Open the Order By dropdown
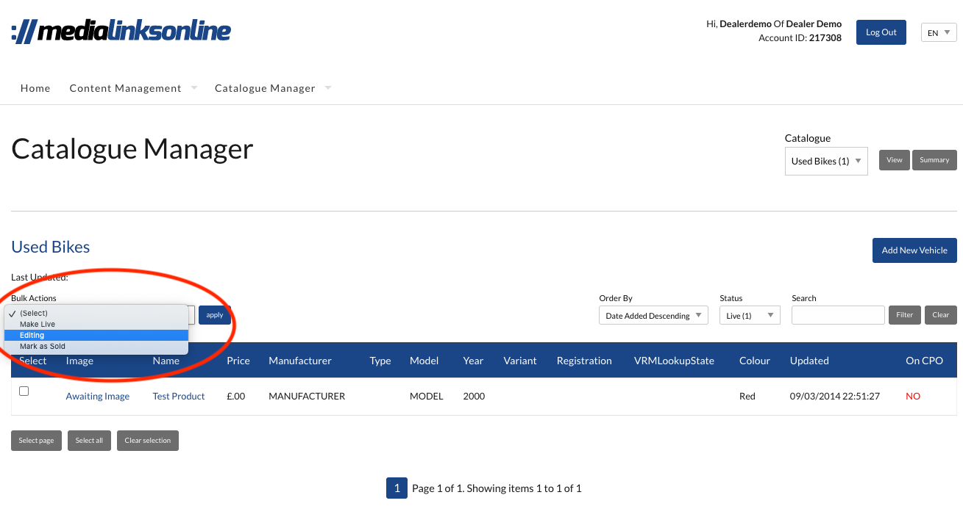This screenshot has width=963, height=506. click(x=653, y=316)
